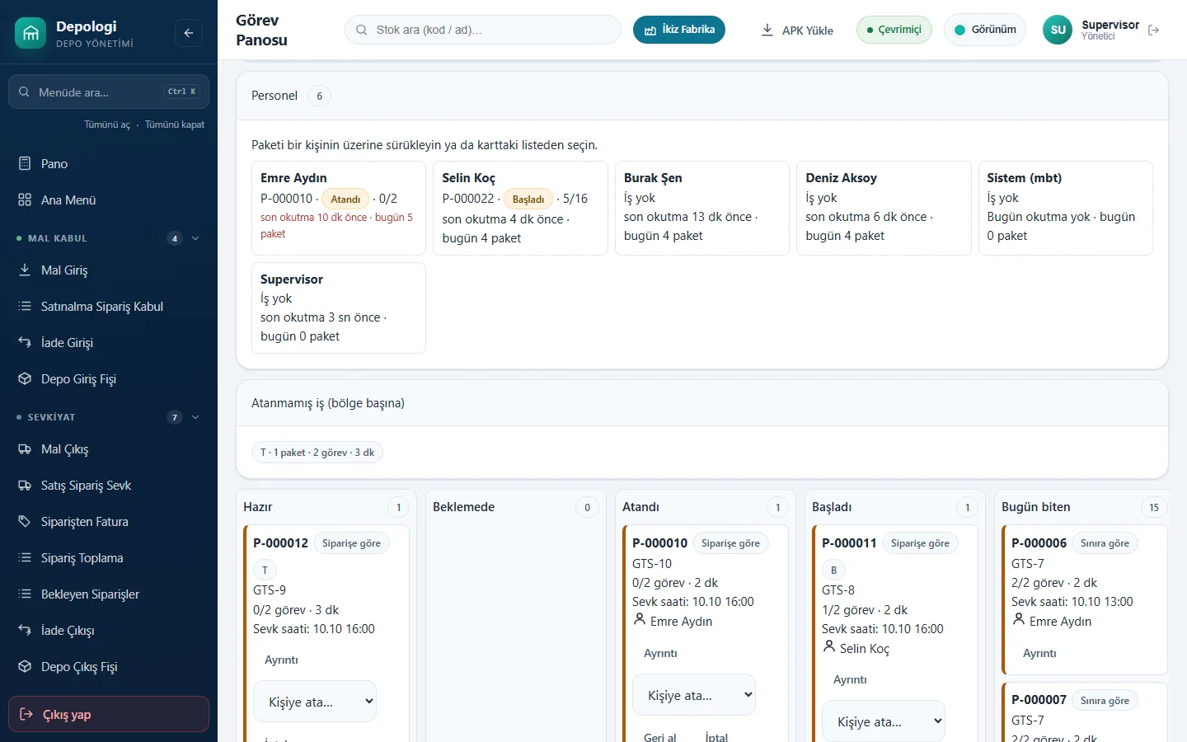Click the Siparişten Fatura tag icon
1187x742 pixels.
[25, 522]
